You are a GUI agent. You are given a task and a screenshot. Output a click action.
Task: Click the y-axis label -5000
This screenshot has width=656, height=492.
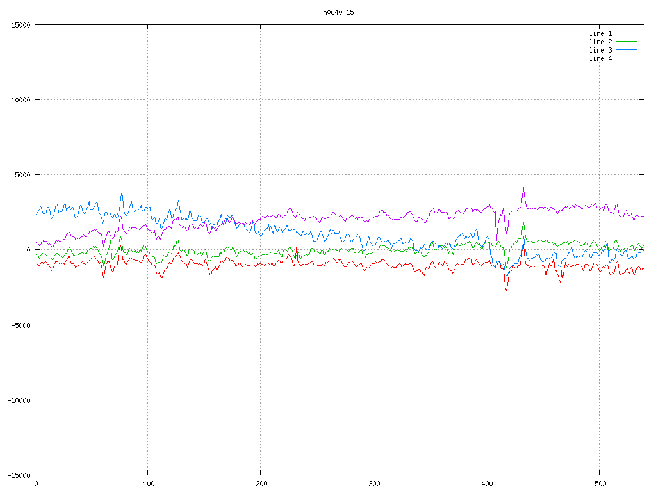pos(21,325)
